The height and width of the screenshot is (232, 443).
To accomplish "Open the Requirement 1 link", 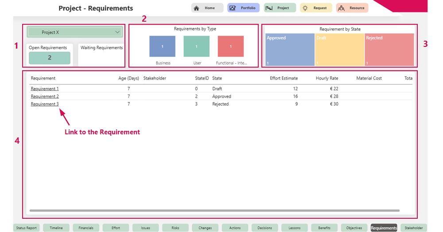I will 45,88.
